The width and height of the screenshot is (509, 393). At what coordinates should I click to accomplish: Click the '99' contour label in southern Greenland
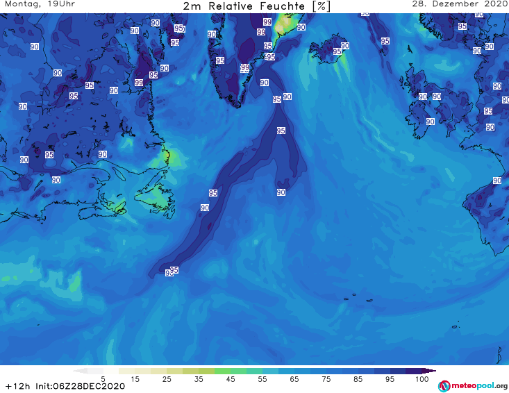pos(244,68)
